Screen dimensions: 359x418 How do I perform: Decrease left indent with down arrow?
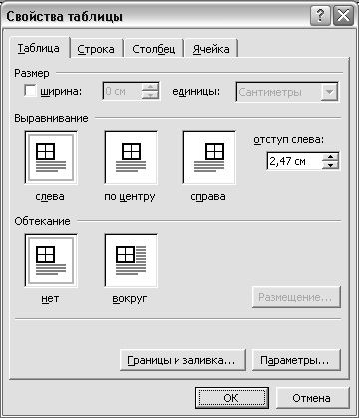(330, 165)
